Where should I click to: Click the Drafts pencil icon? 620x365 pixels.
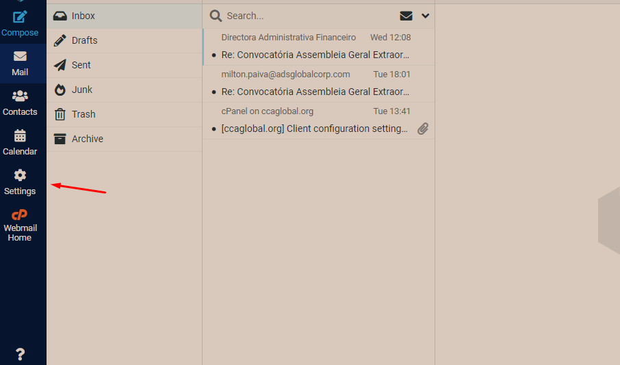[60, 40]
